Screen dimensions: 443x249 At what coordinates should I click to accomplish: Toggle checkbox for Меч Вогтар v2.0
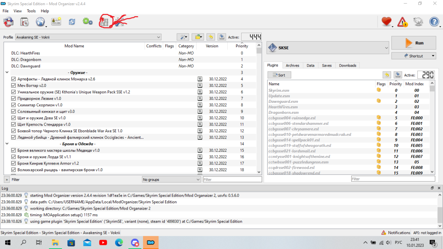coord(14,85)
